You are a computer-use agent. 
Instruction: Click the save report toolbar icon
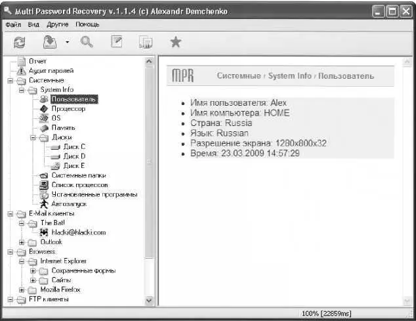pyautogui.click(x=50, y=42)
